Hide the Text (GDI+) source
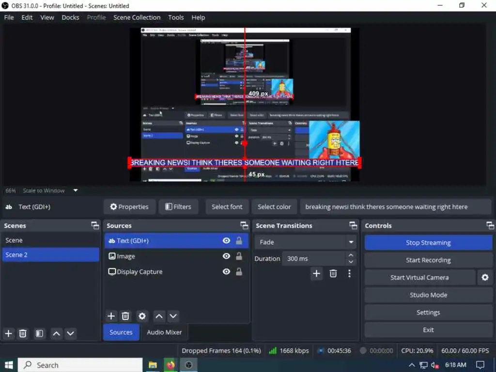Viewport: 496px width, 372px height. click(x=227, y=241)
